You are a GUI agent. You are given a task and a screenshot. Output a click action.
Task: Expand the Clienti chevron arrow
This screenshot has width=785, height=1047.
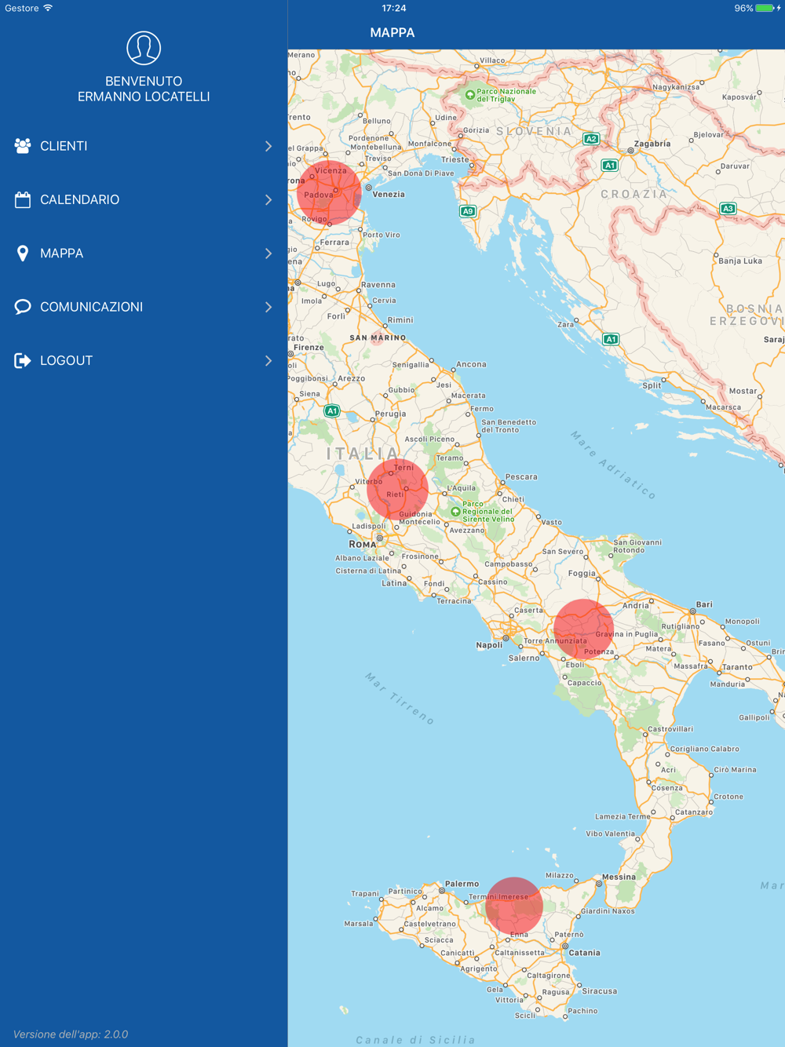coord(268,146)
